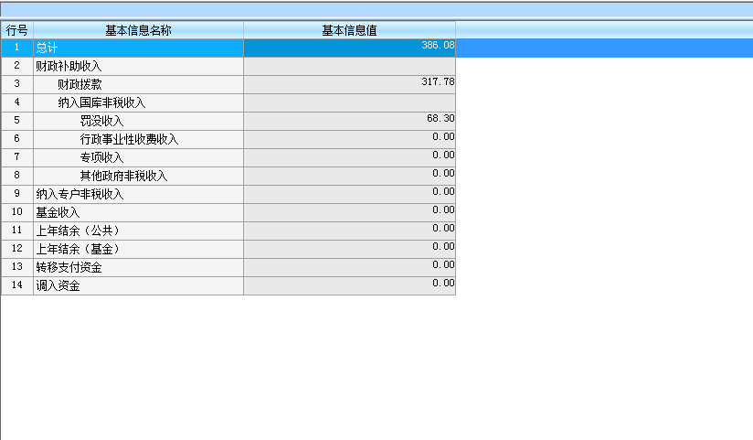Viewport: 753px width, 440px height.
Task: Choose the 行政事业性收费收入 row
Action: pyautogui.click(x=129, y=139)
